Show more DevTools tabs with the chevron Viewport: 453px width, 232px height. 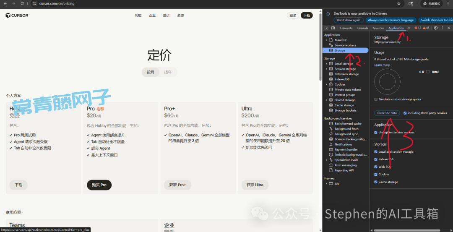point(409,28)
